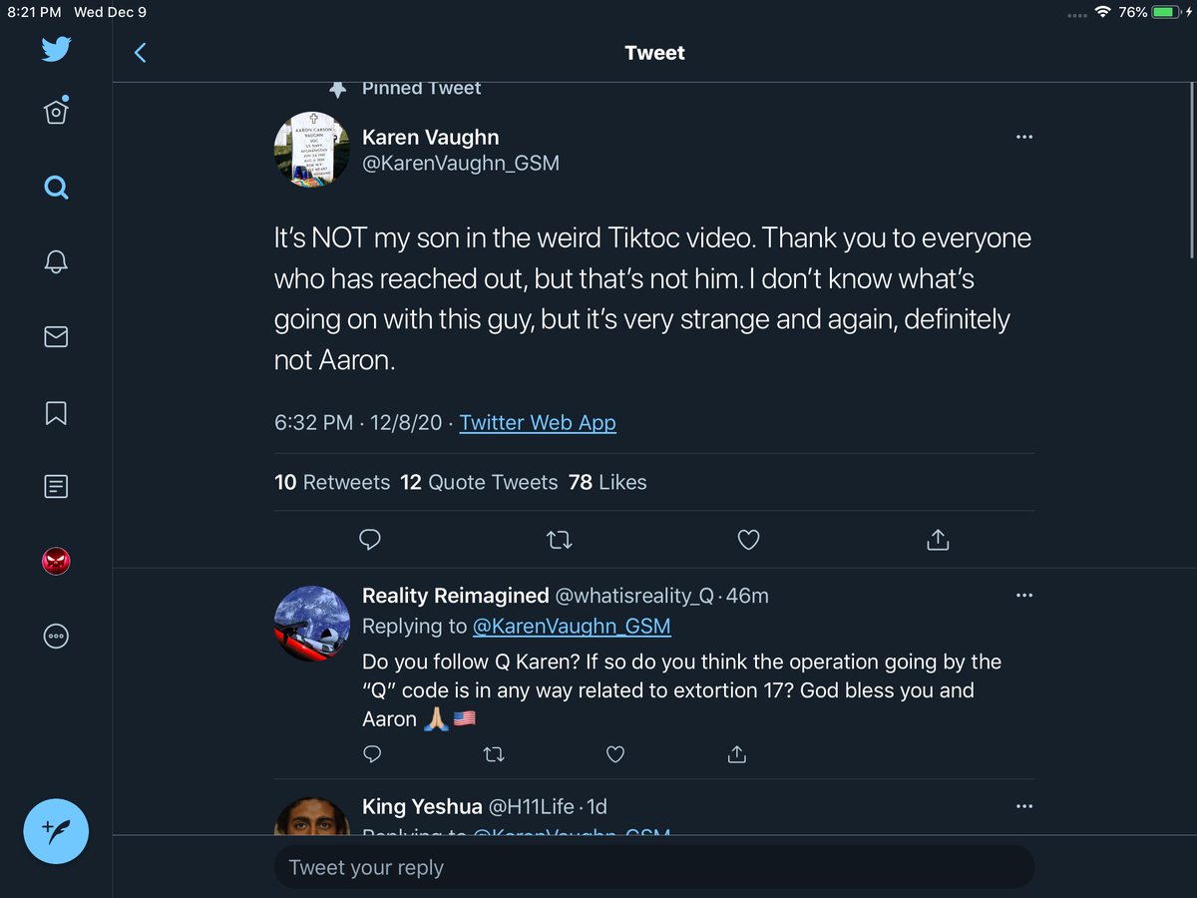Open Messages envelope icon

[x=56, y=337]
